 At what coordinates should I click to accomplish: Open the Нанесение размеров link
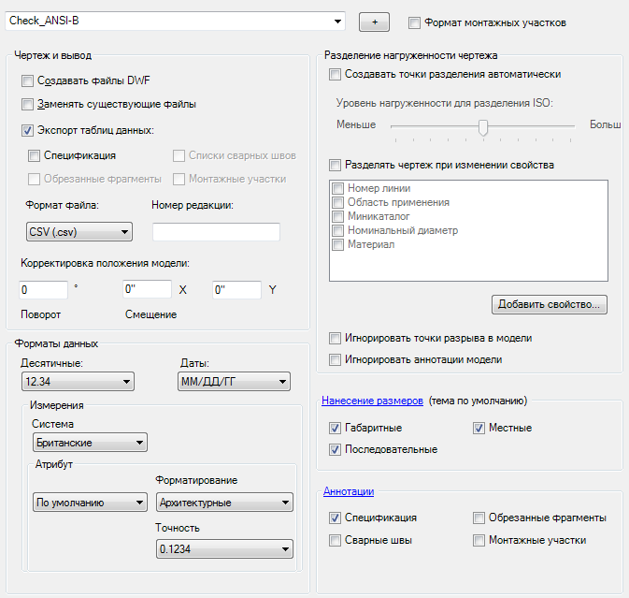pos(373,401)
